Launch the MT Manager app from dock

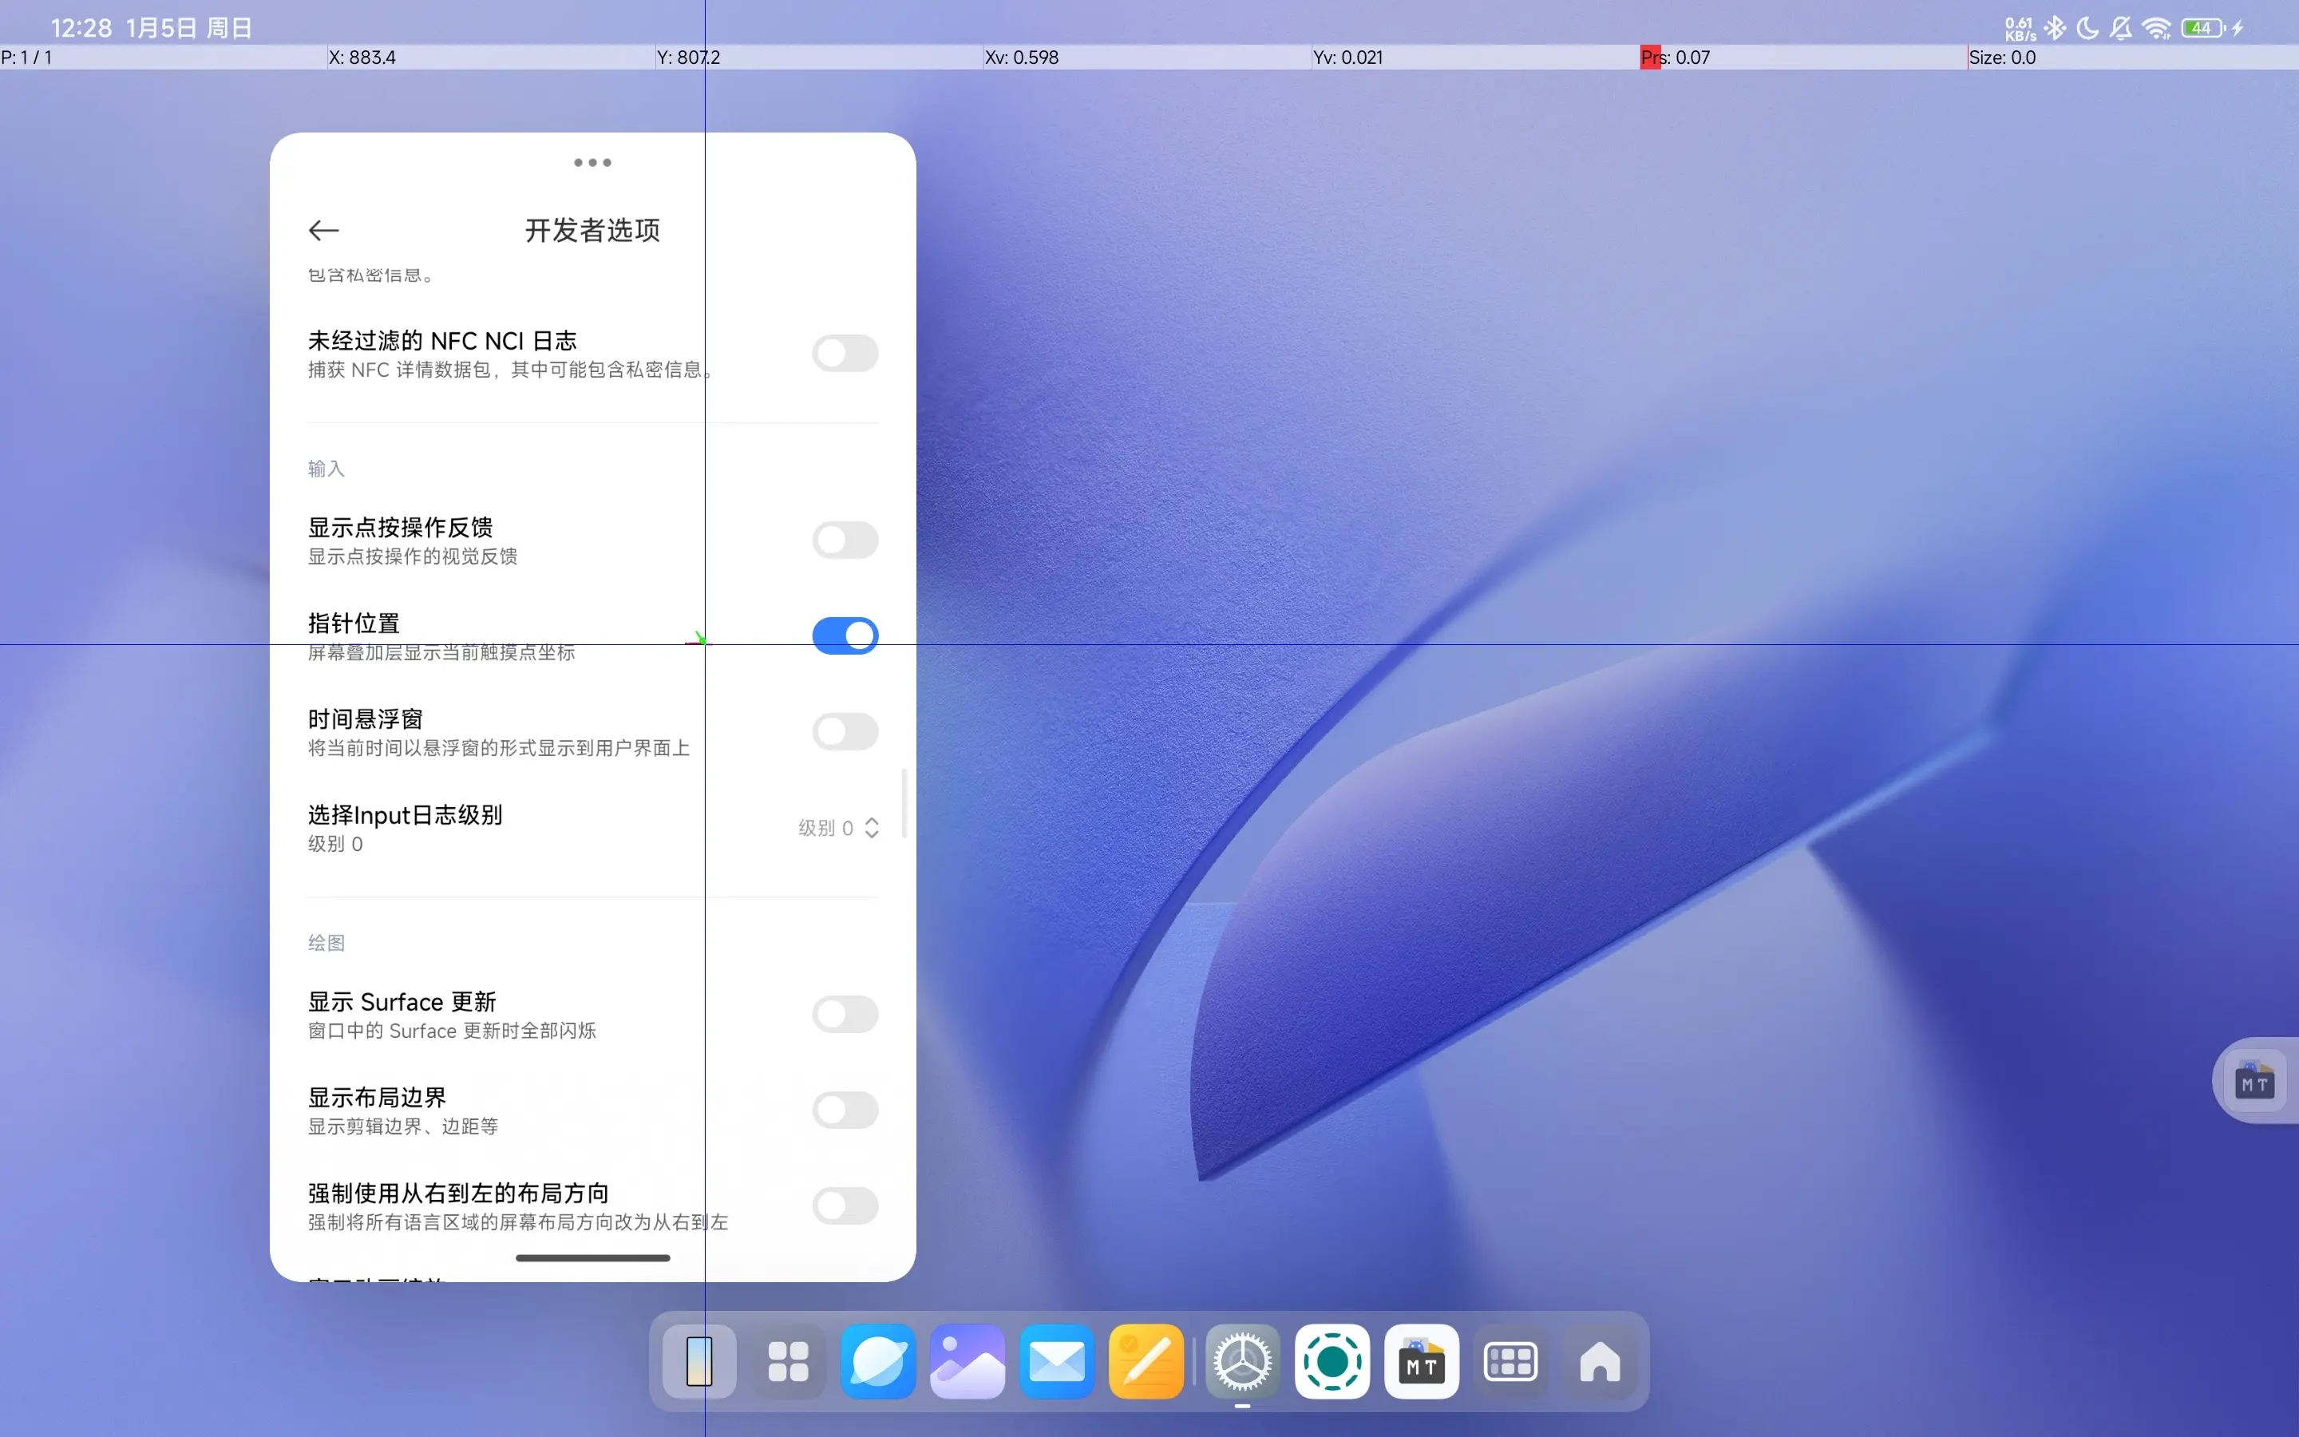tap(1421, 1362)
